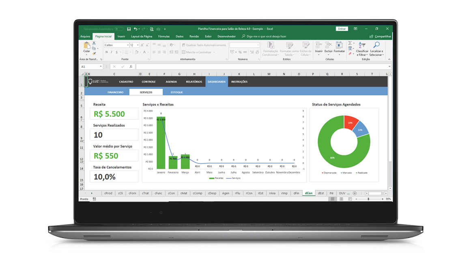Add new sheet with plus icon
The image size is (471, 264).
point(355,193)
